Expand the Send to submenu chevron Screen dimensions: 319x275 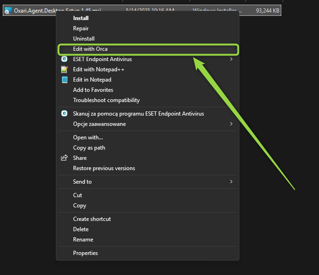231,182
